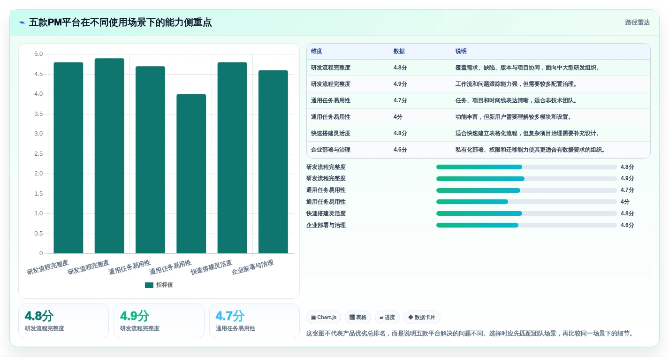Viewport: 669px width, 357px height.
Task: Select the 进度 chip
Action: pos(387,318)
